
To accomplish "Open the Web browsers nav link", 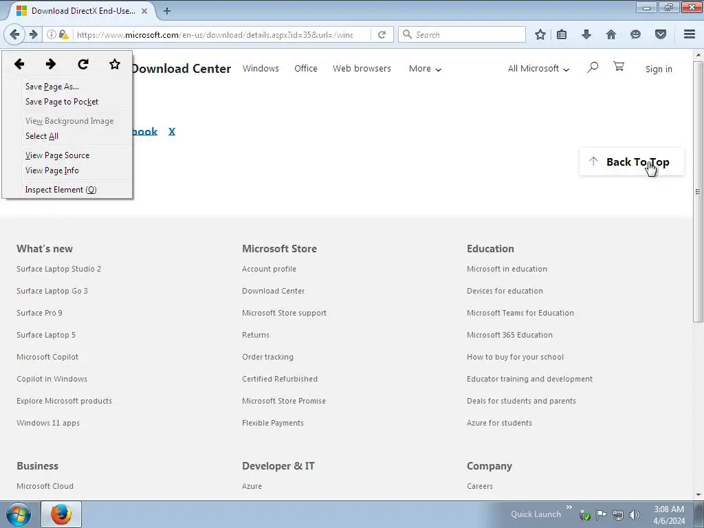I will pyautogui.click(x=362, y=68).
